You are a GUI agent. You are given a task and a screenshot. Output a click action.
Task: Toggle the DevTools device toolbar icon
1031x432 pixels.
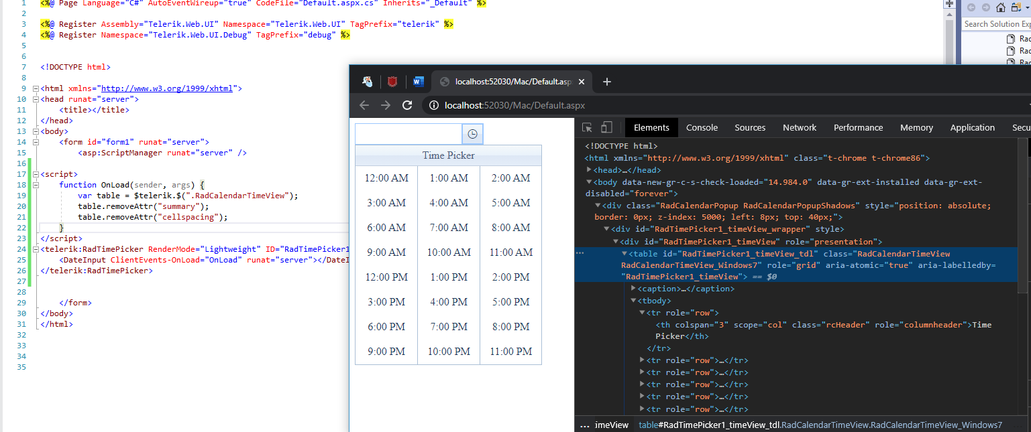[606, 127]
